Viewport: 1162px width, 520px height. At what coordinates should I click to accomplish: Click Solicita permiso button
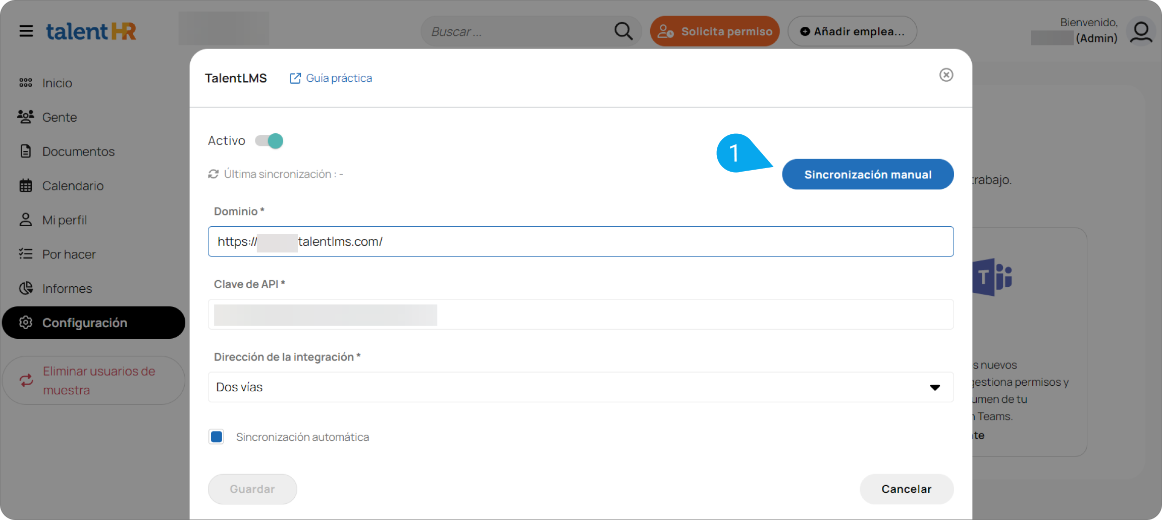(715, 31)
